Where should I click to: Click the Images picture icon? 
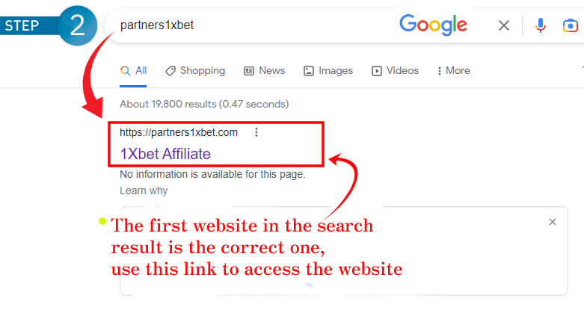[x=308, y=71]
